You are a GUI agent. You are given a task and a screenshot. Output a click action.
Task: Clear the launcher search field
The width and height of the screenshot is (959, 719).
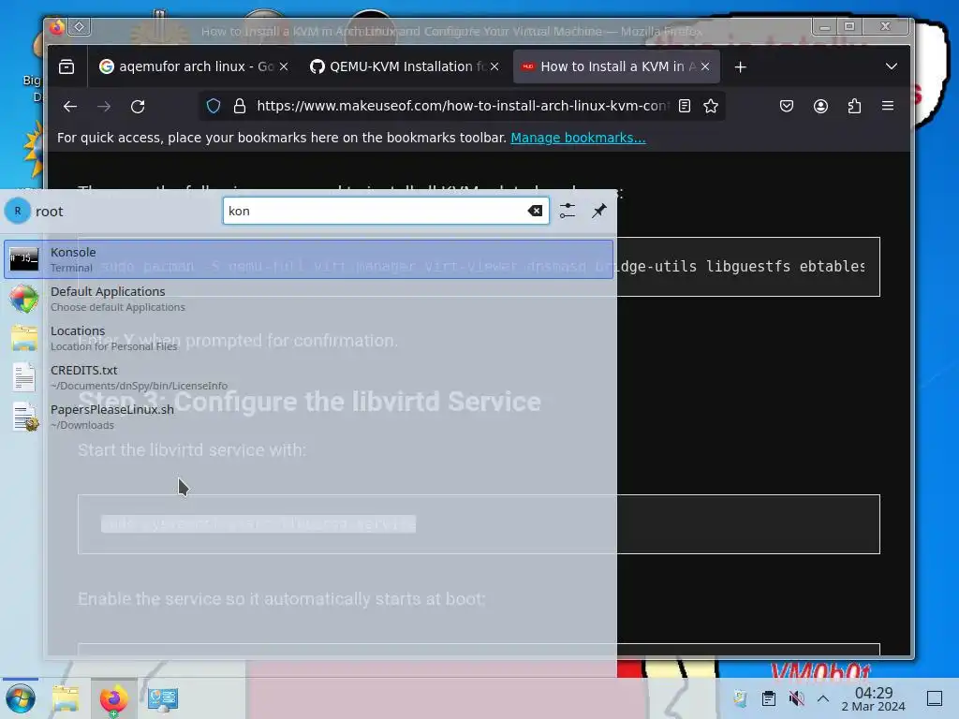(x=535, y=211)
